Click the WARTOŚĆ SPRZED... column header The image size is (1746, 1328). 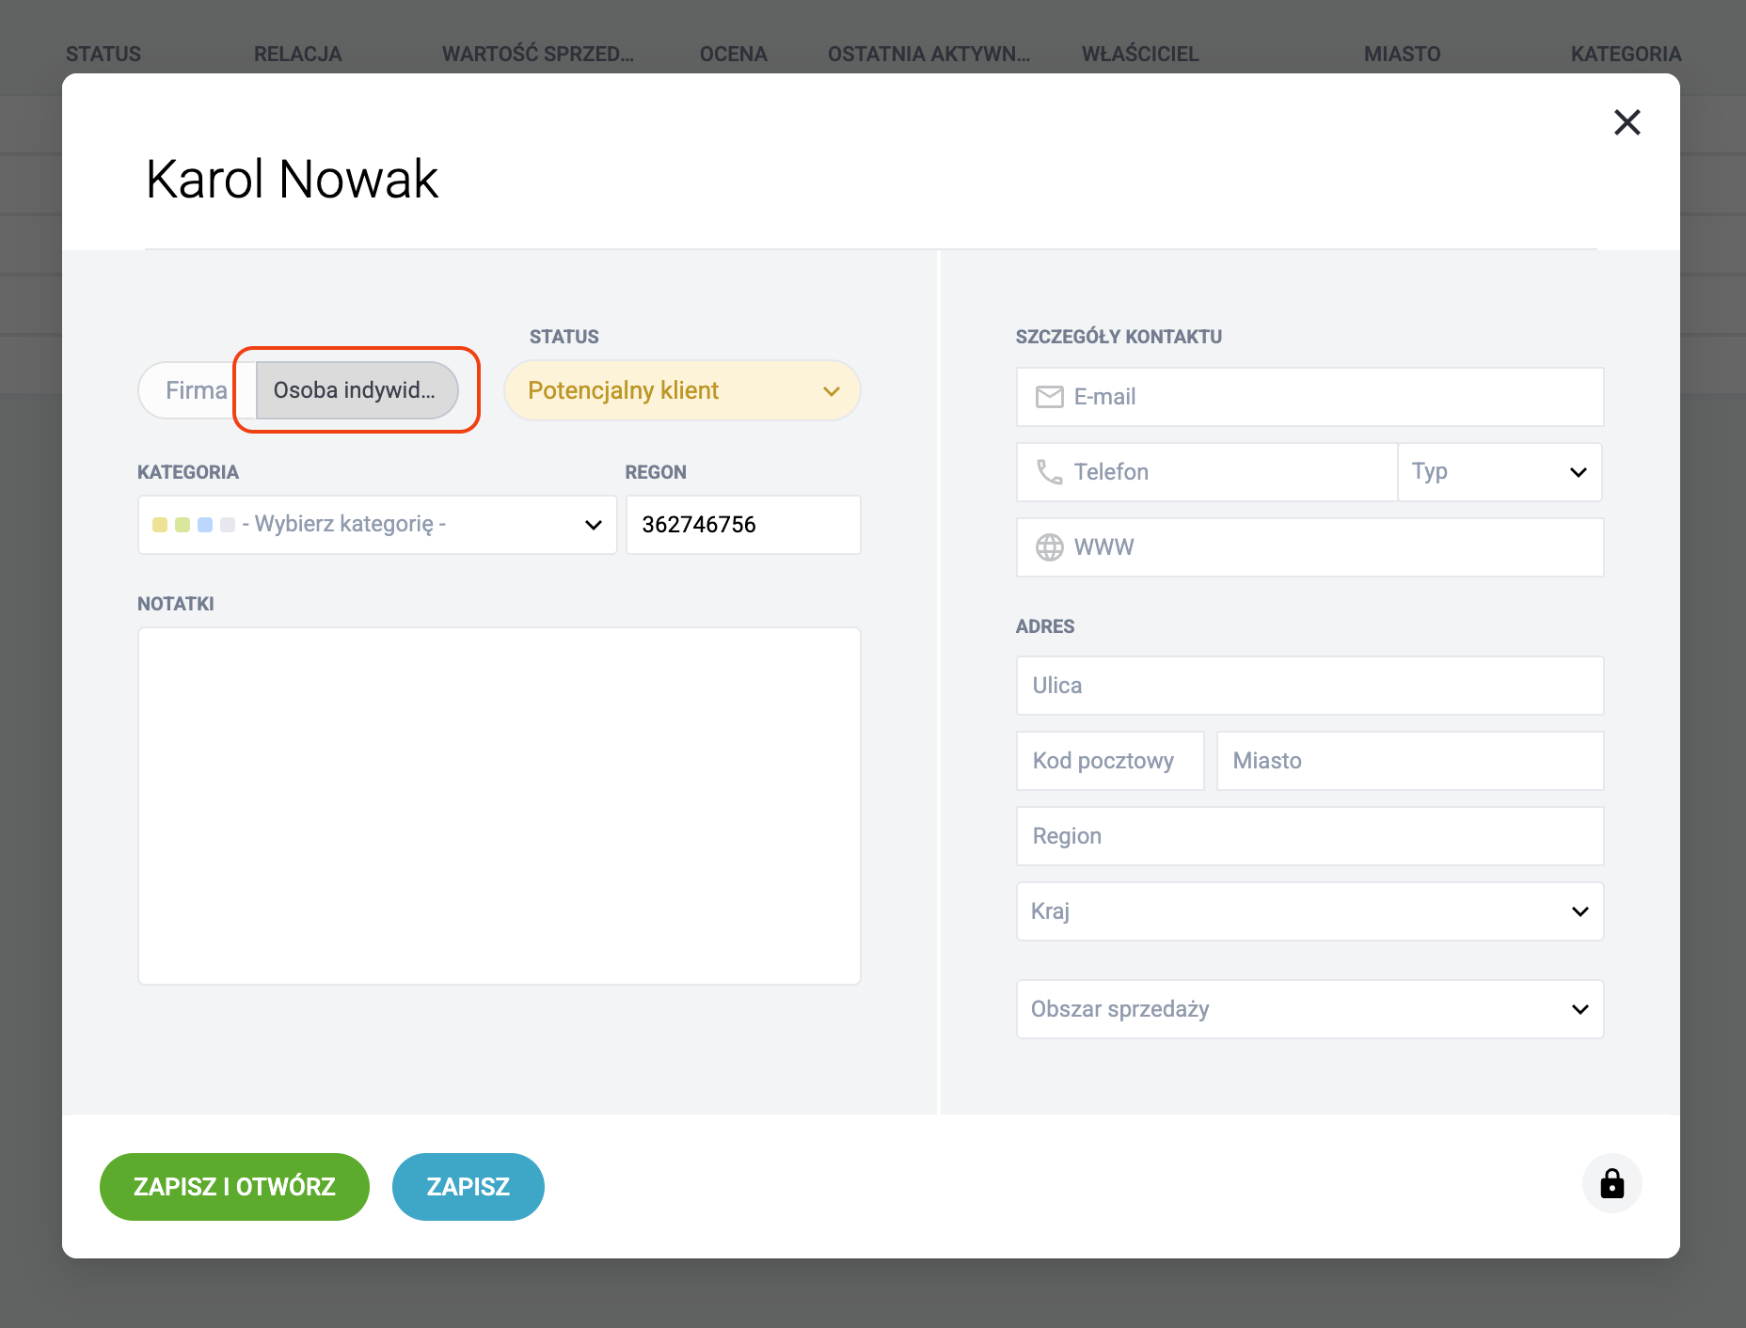pos(538,54)
